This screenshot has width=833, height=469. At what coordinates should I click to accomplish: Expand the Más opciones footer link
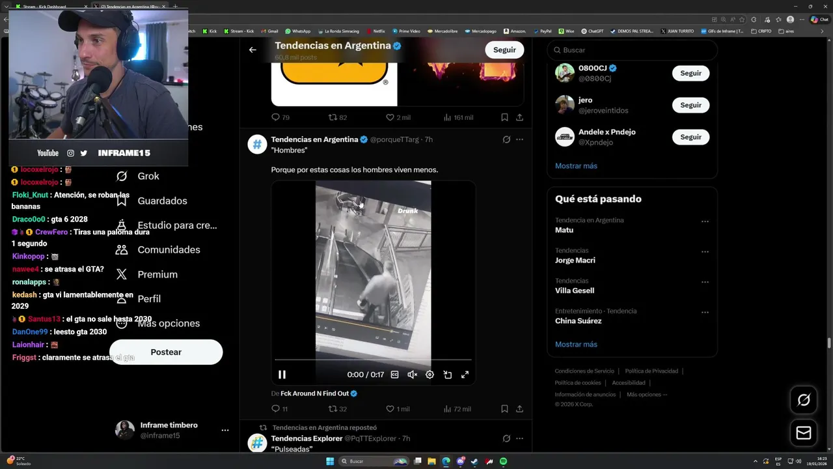tap(647, 394)
